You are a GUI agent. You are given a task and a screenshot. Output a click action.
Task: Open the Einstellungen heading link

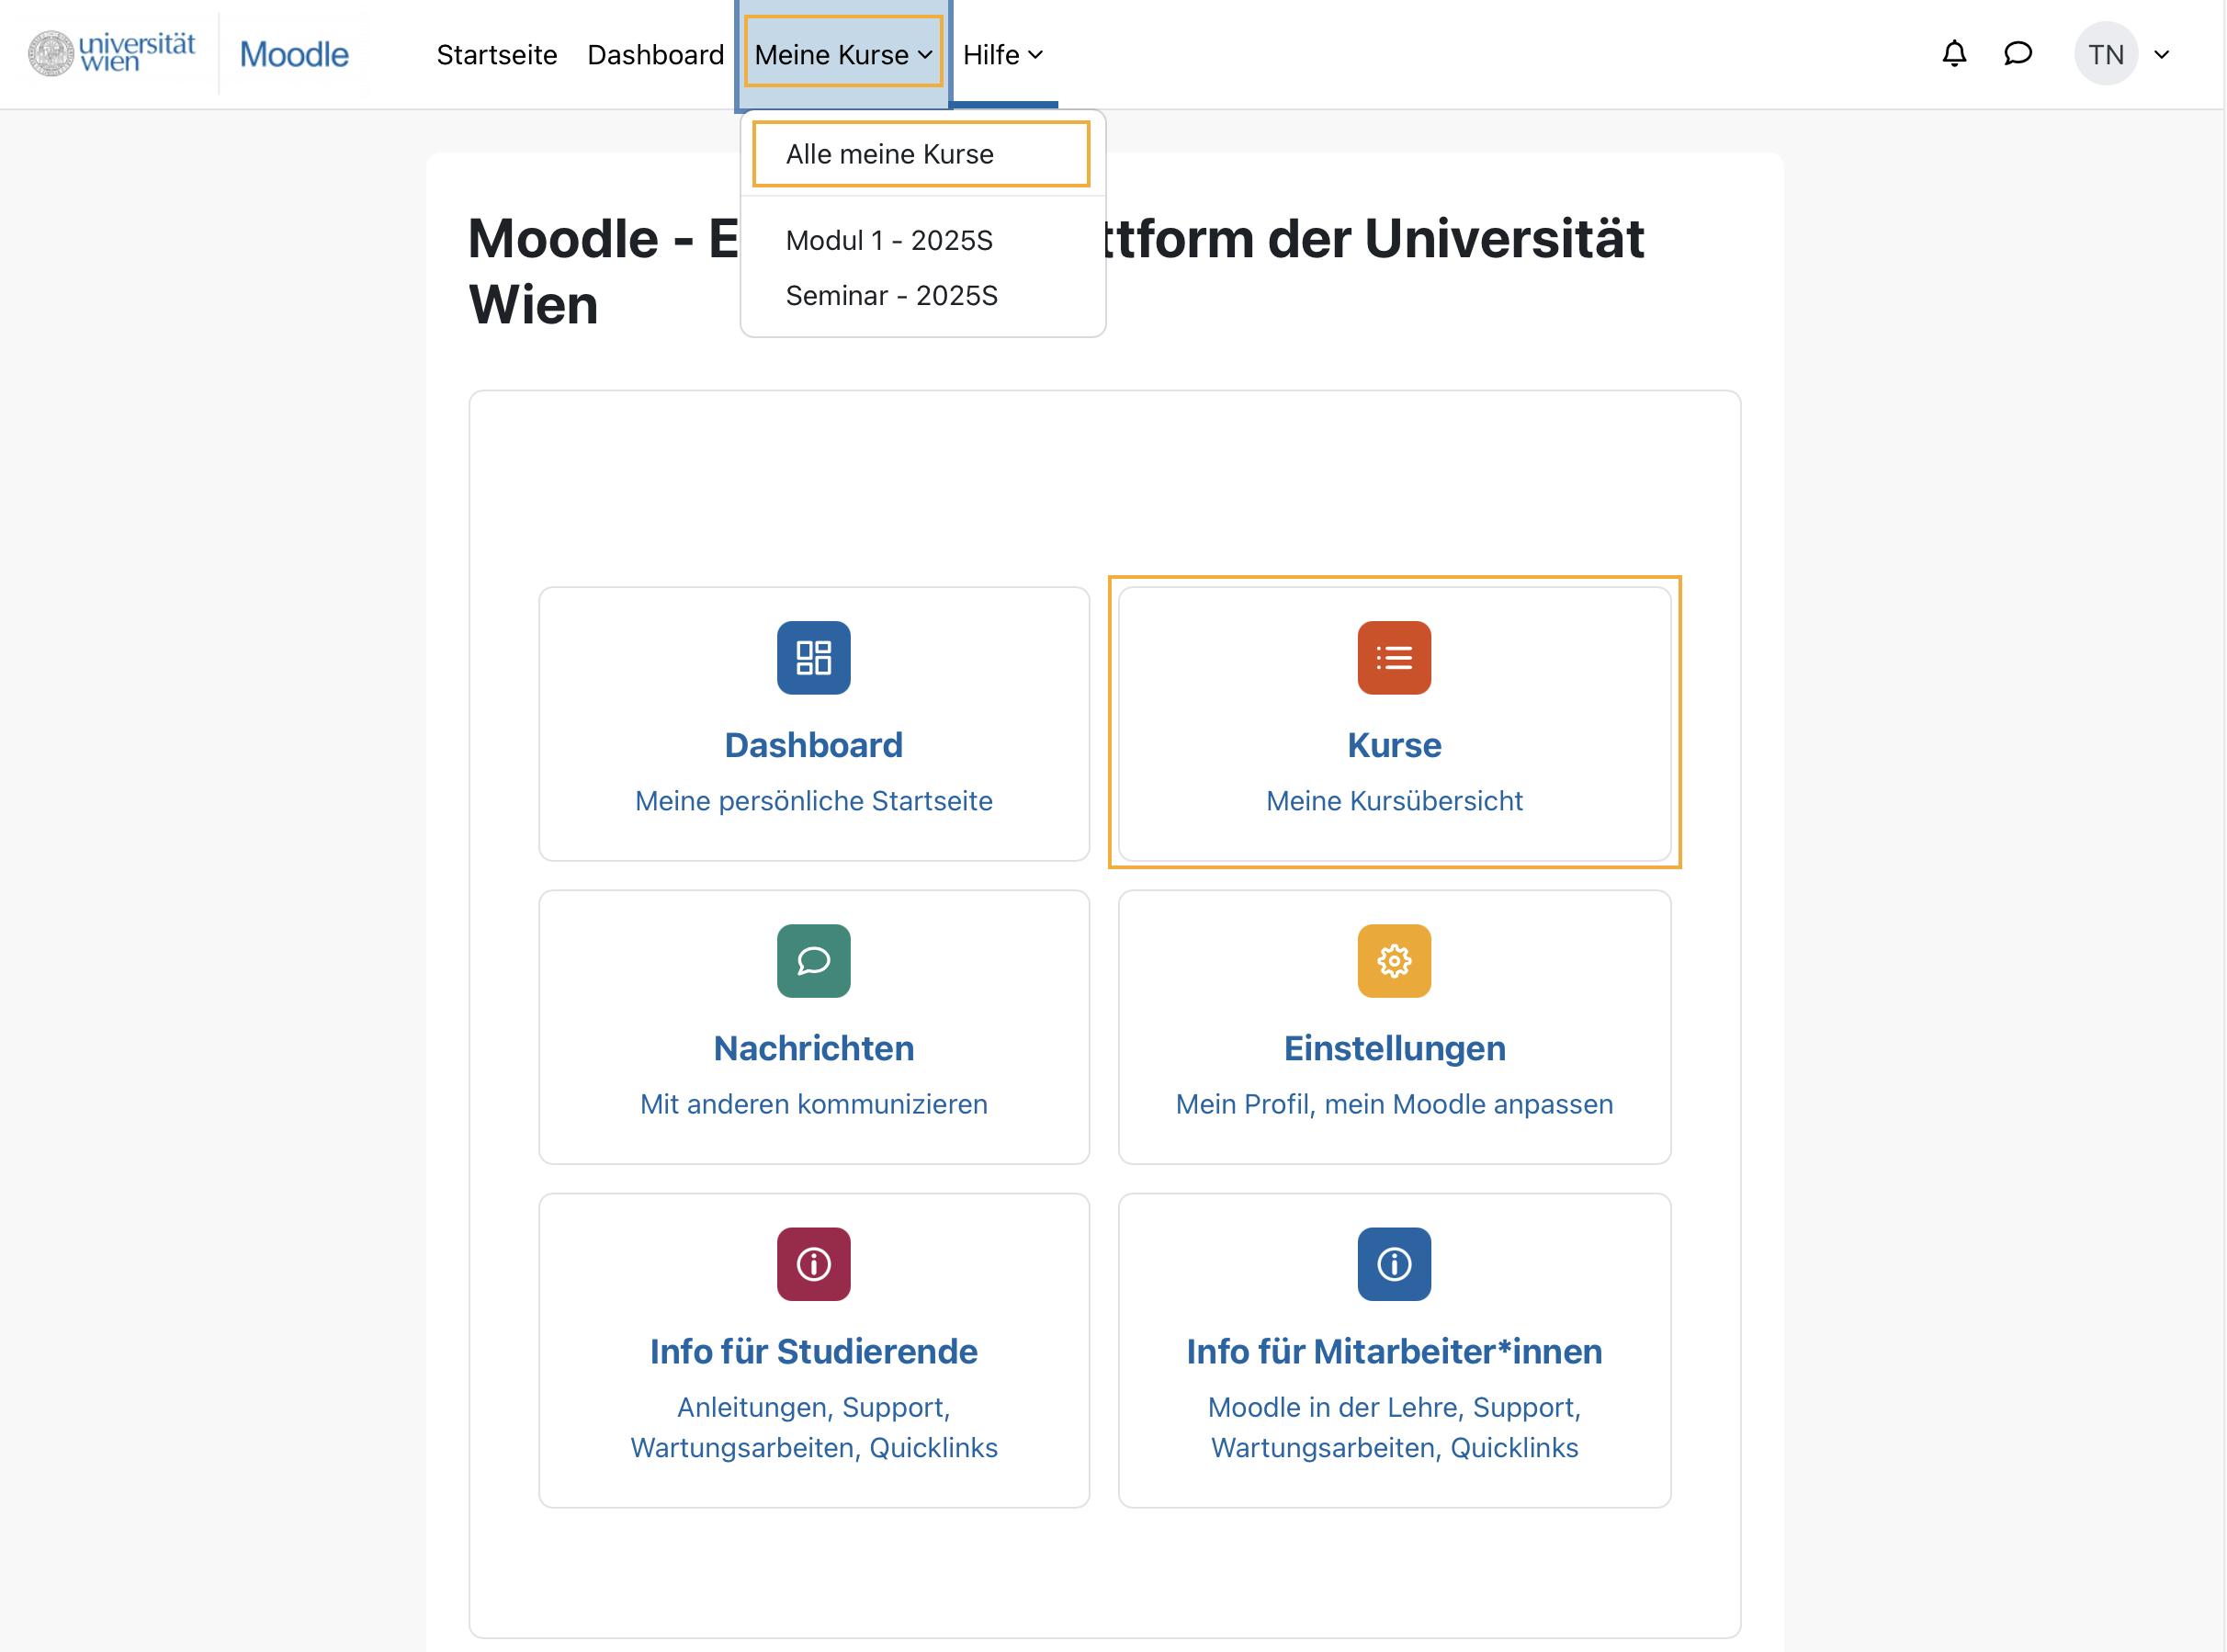1394,1048
